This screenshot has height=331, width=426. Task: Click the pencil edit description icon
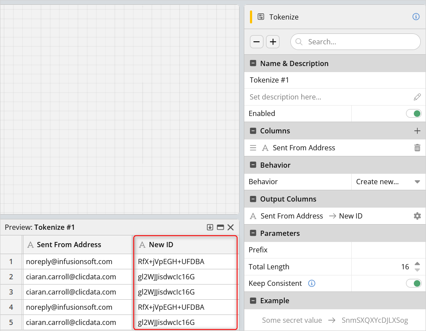pos(417,97)
